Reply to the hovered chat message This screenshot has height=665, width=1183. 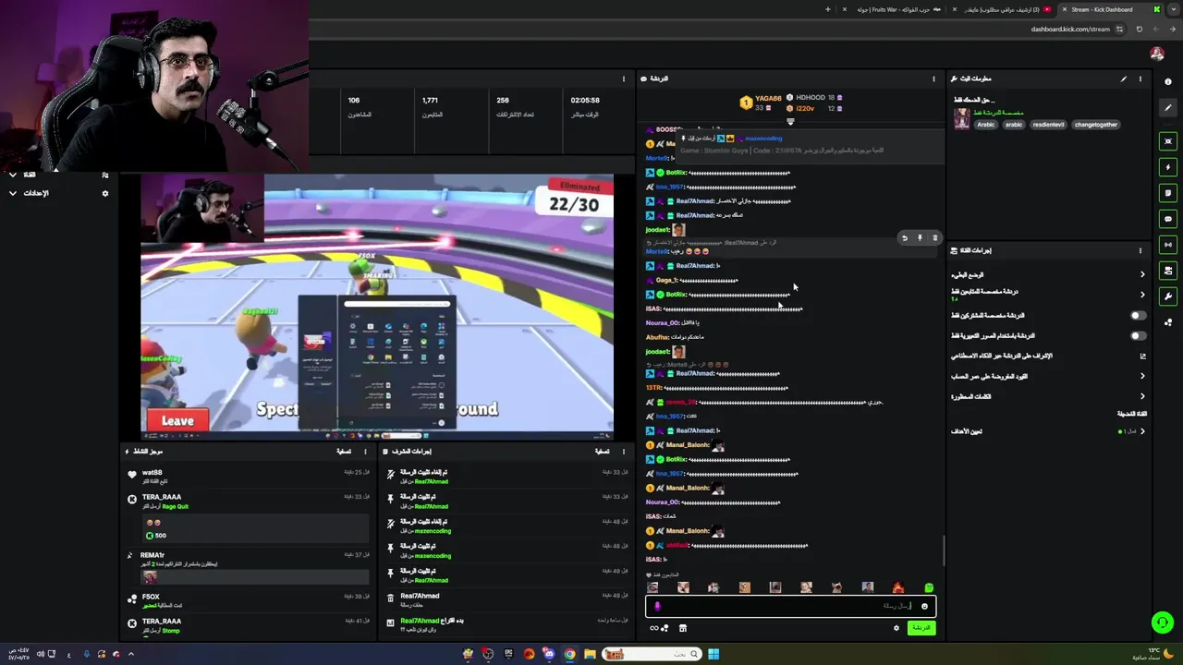(x=905, y=238)
